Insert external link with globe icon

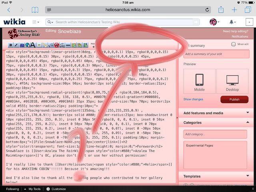click(28, 45)
